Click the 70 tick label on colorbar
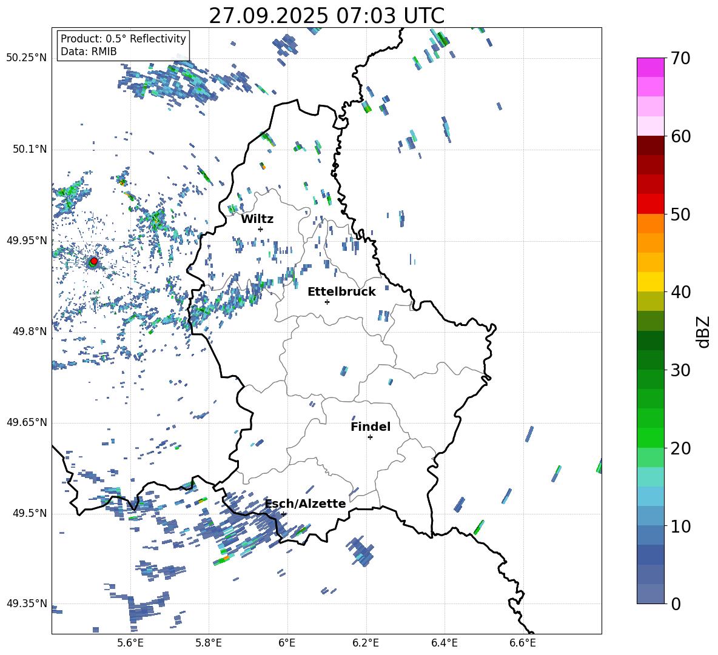 680,59
